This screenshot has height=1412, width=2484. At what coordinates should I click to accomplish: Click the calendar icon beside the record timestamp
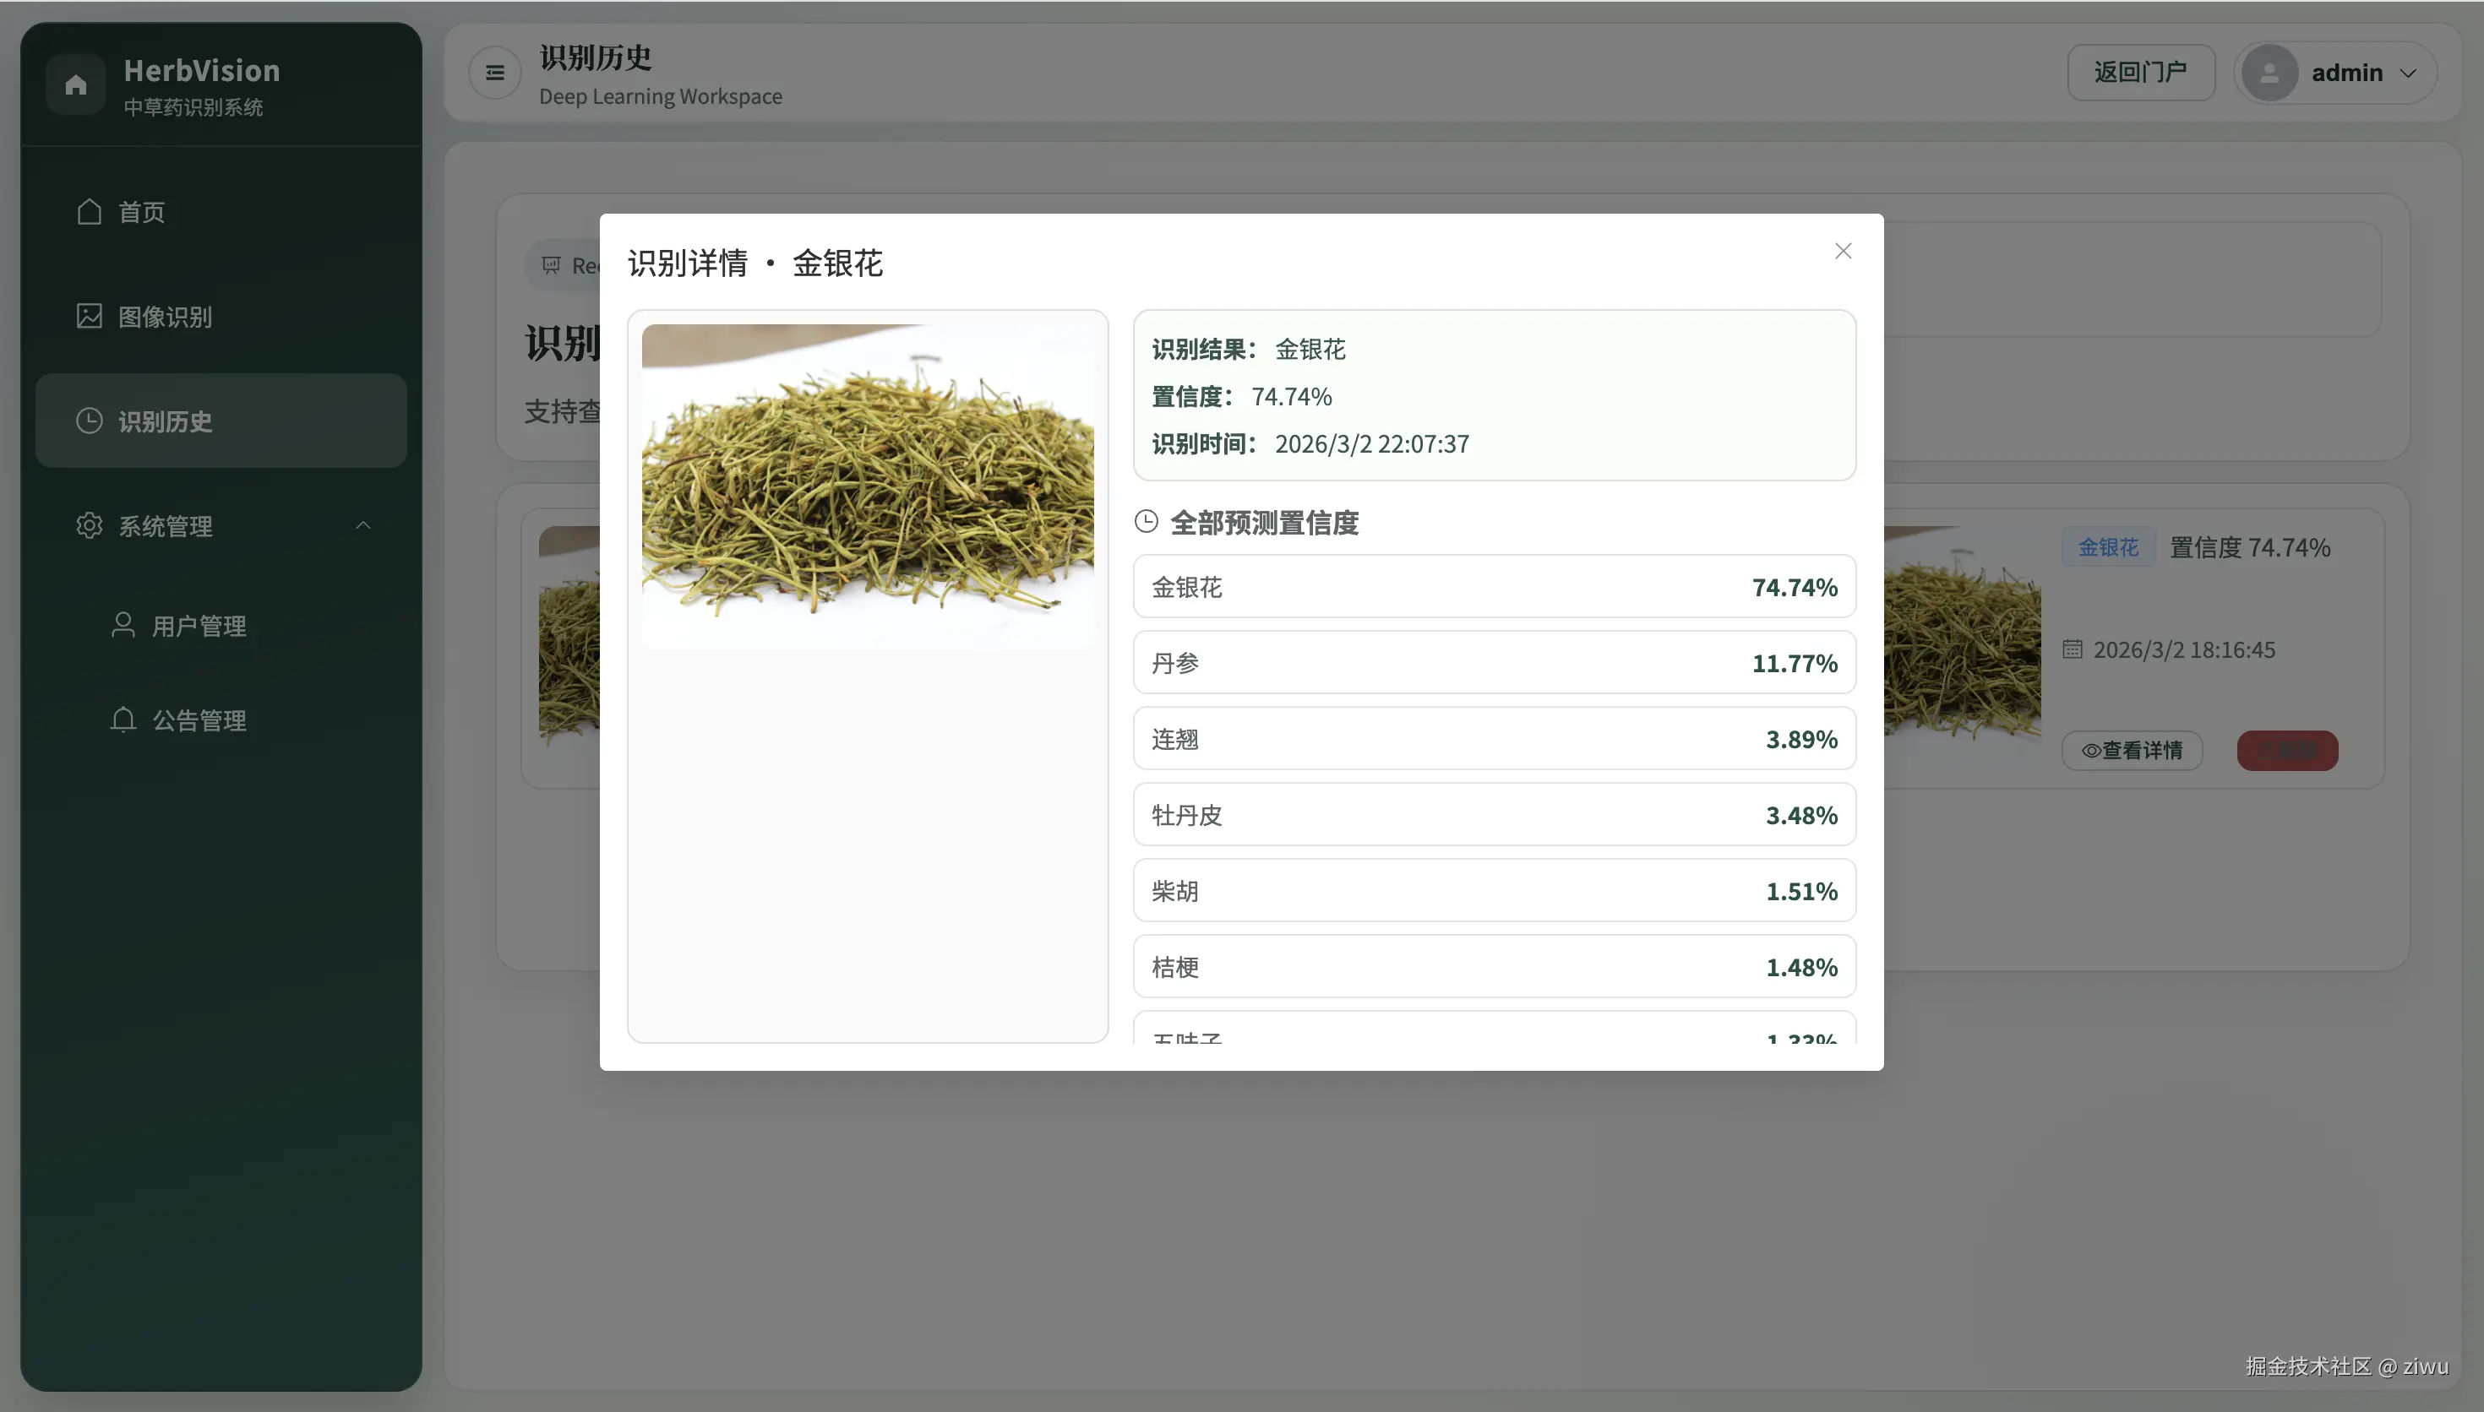click(2073, 649)
